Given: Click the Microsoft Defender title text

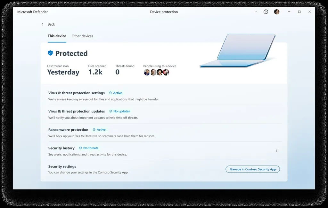Looking at the screenshot, I should (32, 12).
